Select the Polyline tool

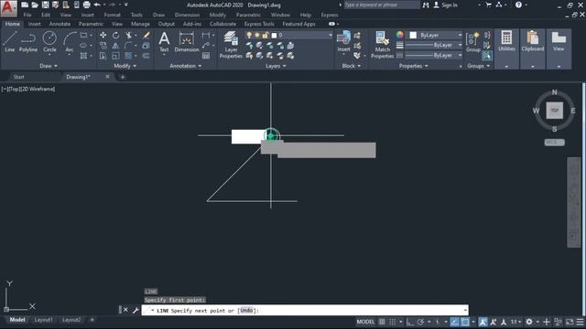tap(28, 41)
